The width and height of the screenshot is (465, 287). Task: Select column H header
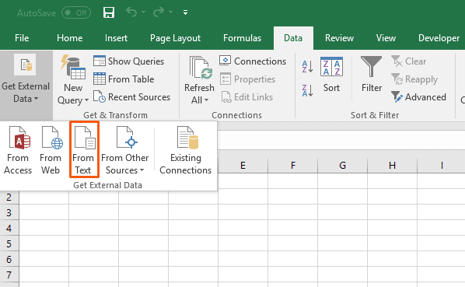[x=393, y=165]
